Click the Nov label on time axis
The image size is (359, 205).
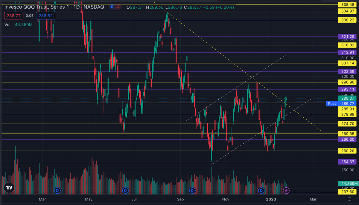(x=226, y=199)
